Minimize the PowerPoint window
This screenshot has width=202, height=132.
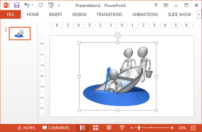point(176,6)
